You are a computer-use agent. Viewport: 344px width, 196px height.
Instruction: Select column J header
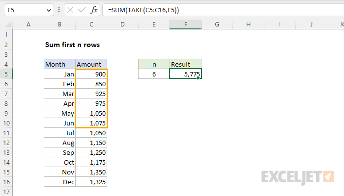click(x=311, y=24)
